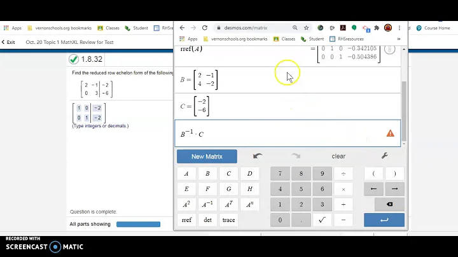Click the browser forward arrow
The height and width of the screenshot is (257, 458).
coord(193,28)
